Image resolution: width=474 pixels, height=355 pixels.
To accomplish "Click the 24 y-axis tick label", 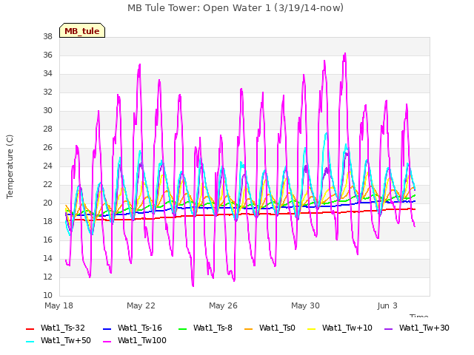I will point(47,166).
